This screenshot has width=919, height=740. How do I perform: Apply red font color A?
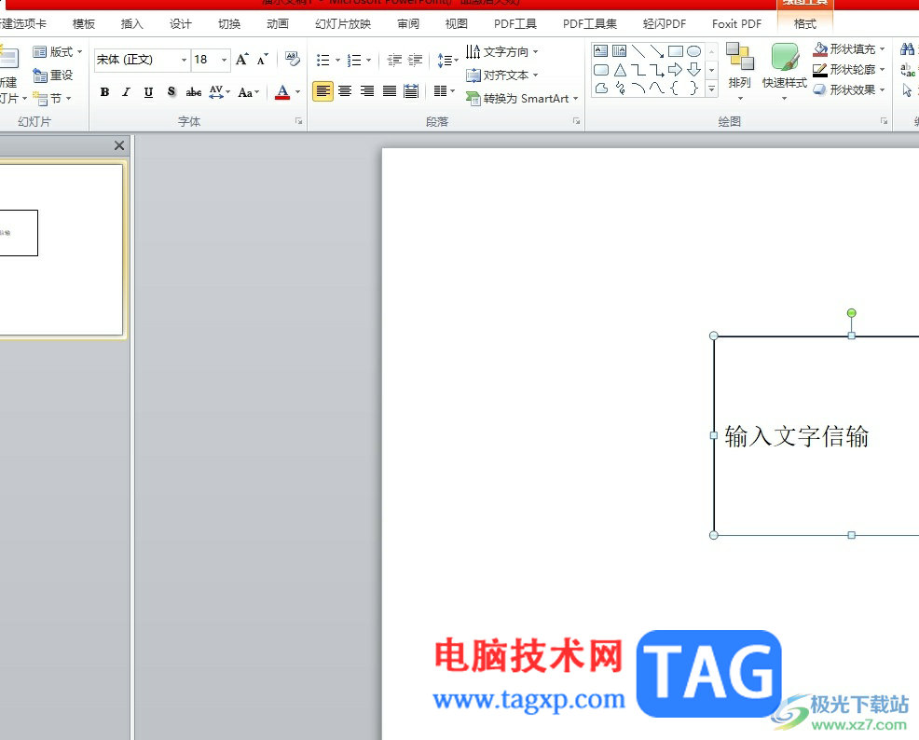pos(282,92)
